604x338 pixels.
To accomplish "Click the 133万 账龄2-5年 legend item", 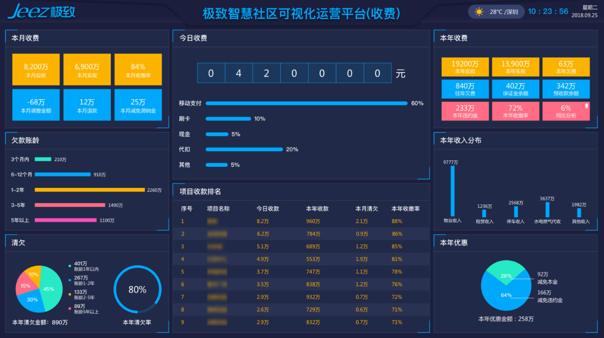I will click(x=81, y=295).
